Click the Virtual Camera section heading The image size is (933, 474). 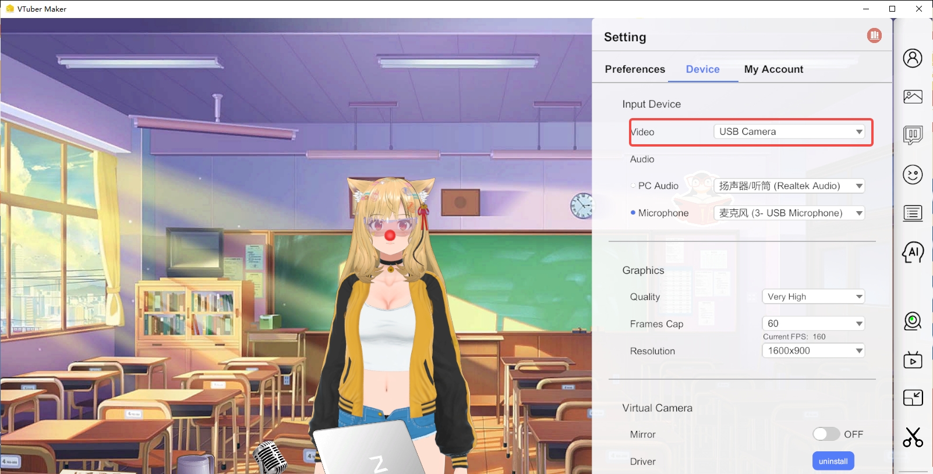[658, 408]
